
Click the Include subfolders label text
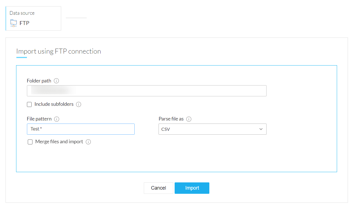point(54,104)
